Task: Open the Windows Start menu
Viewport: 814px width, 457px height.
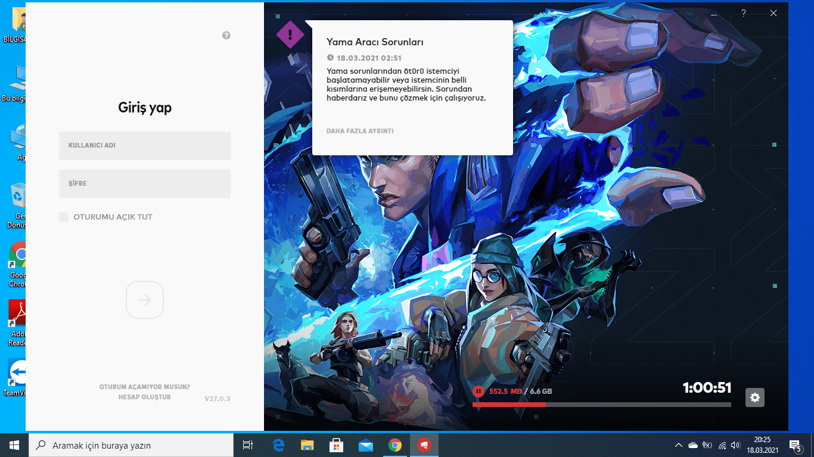Action: (14, 445)
